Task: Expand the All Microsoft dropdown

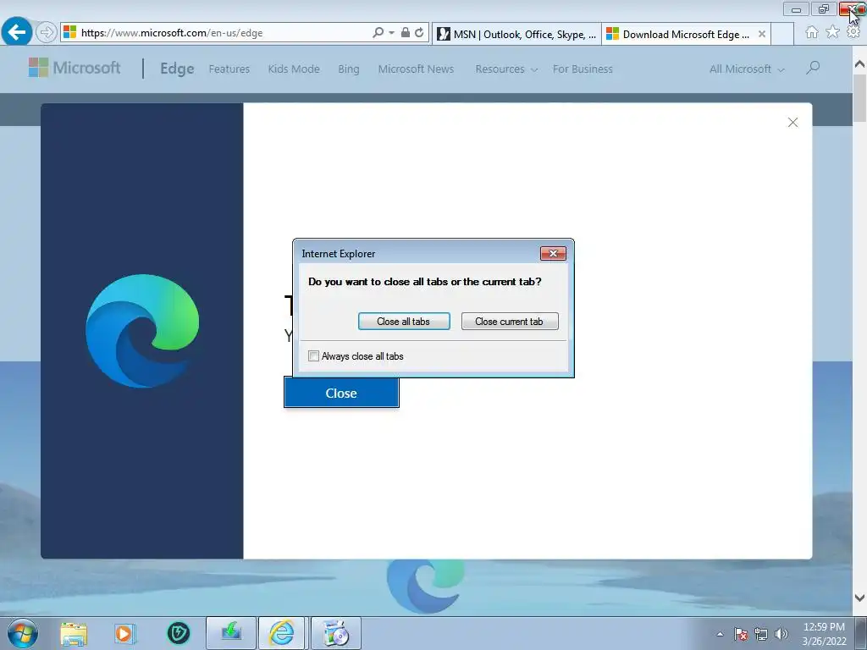Action: point(747,69)
